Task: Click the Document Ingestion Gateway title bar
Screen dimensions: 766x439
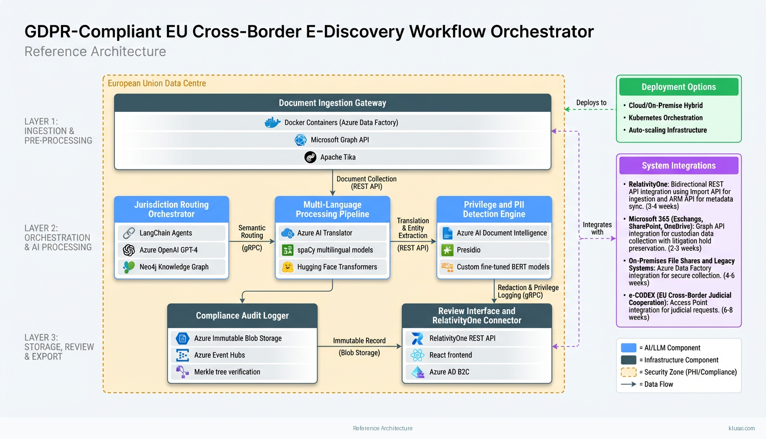Action: pyautogui.click(x=332, y=103)
